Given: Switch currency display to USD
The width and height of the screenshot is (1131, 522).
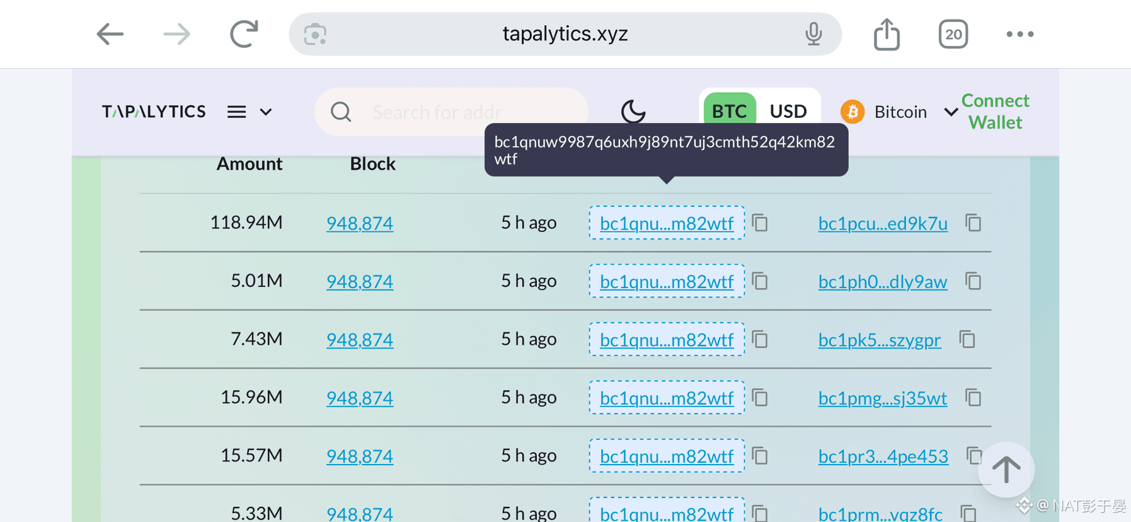Looking at the screenshot, I should (x=788, y=112).
